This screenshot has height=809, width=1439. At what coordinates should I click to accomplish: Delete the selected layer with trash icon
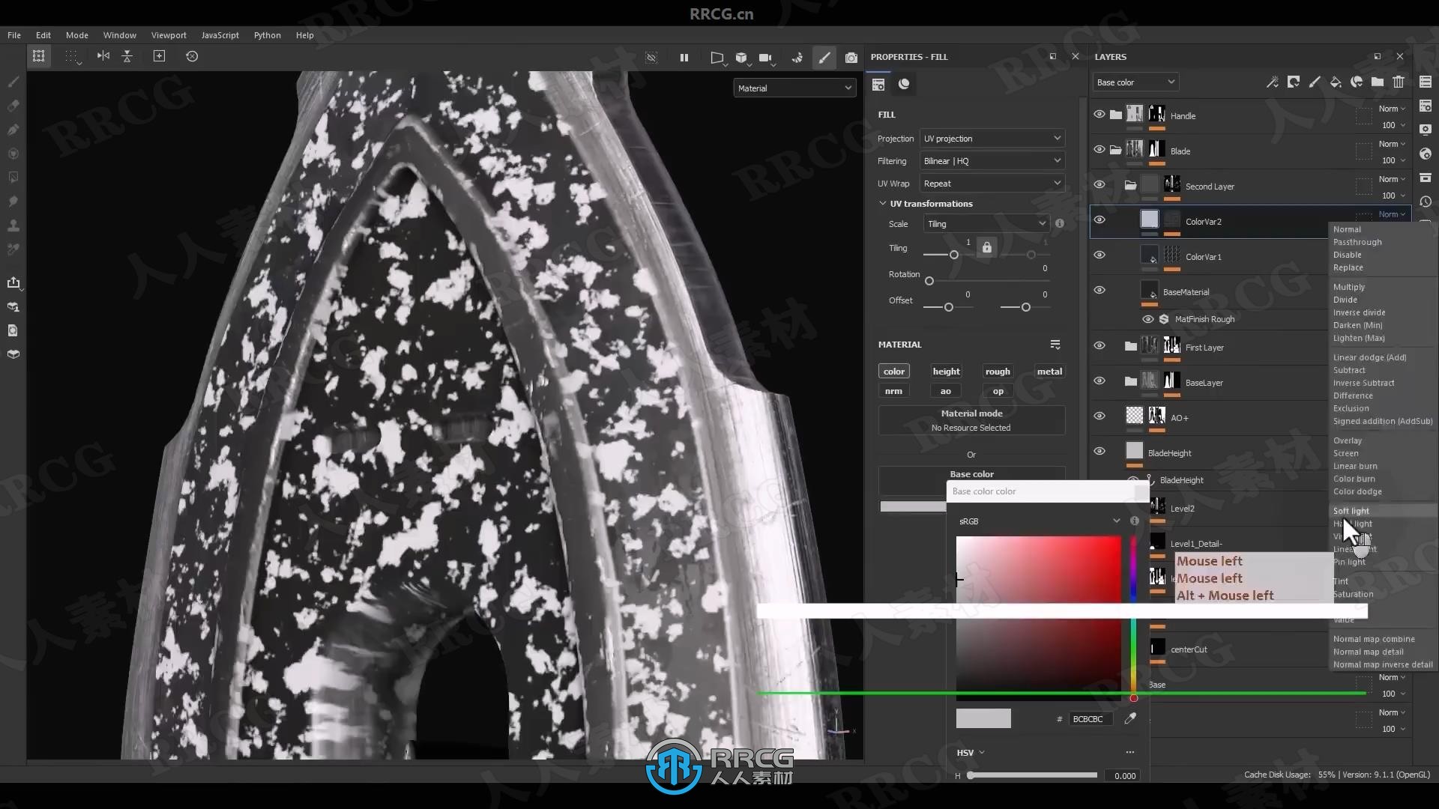(1399, 82)
